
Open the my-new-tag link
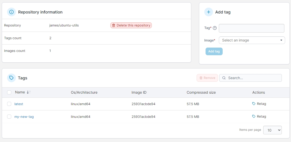click(x=24, y=117)
